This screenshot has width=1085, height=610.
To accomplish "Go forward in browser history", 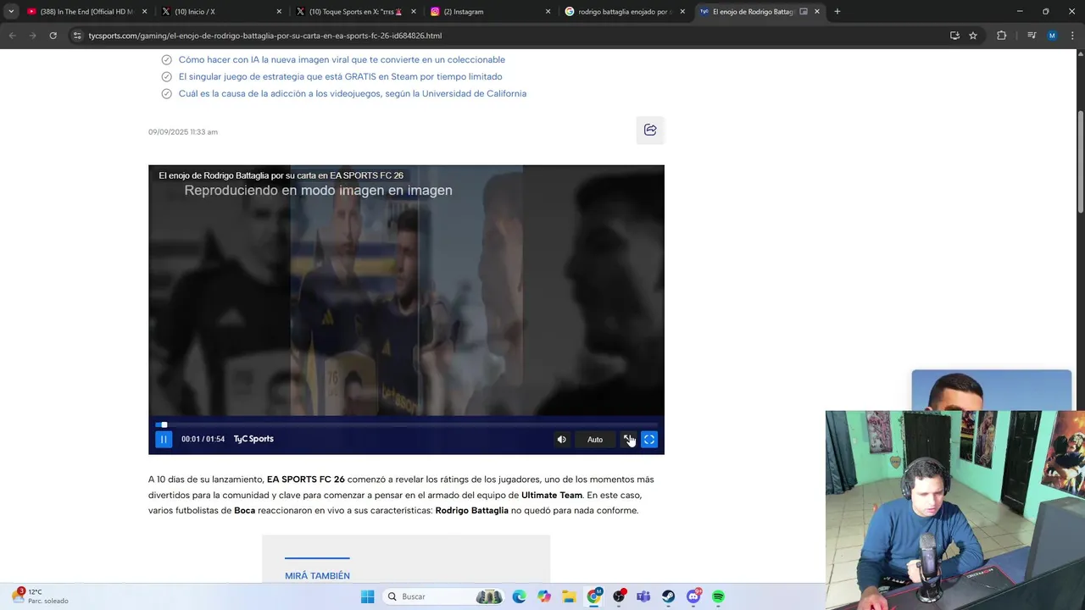I will tap(32, 36).
